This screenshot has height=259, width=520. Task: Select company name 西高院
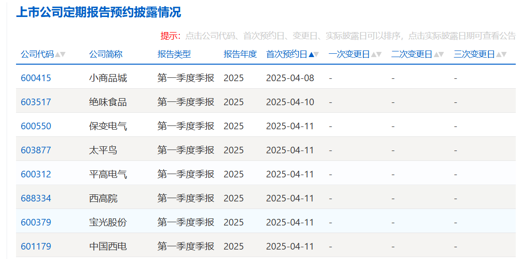coord(103,198)
